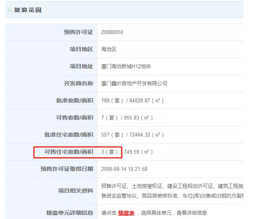The image size is (259, 219).
Task: Click the 批准套数/面积 label
Action: click(75, 101)
